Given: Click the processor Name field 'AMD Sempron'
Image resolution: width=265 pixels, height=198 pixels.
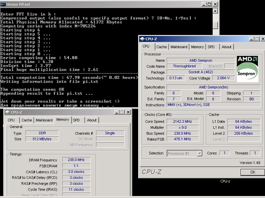Looking at the screenshot, I should pos(201,60).
